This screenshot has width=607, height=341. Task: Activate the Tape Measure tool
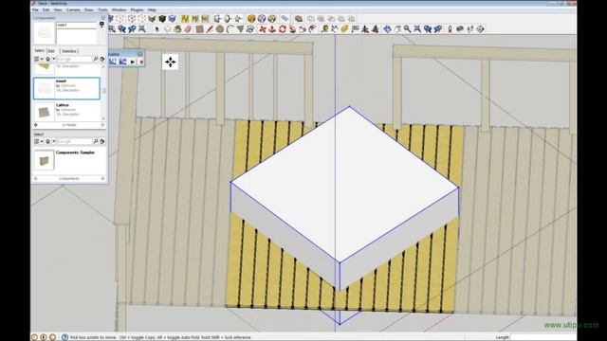[324, 29]
